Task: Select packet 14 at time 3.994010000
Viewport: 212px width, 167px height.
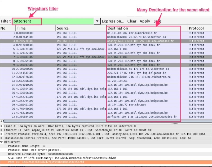Action: pyautogui.click(x=106, y=85)
